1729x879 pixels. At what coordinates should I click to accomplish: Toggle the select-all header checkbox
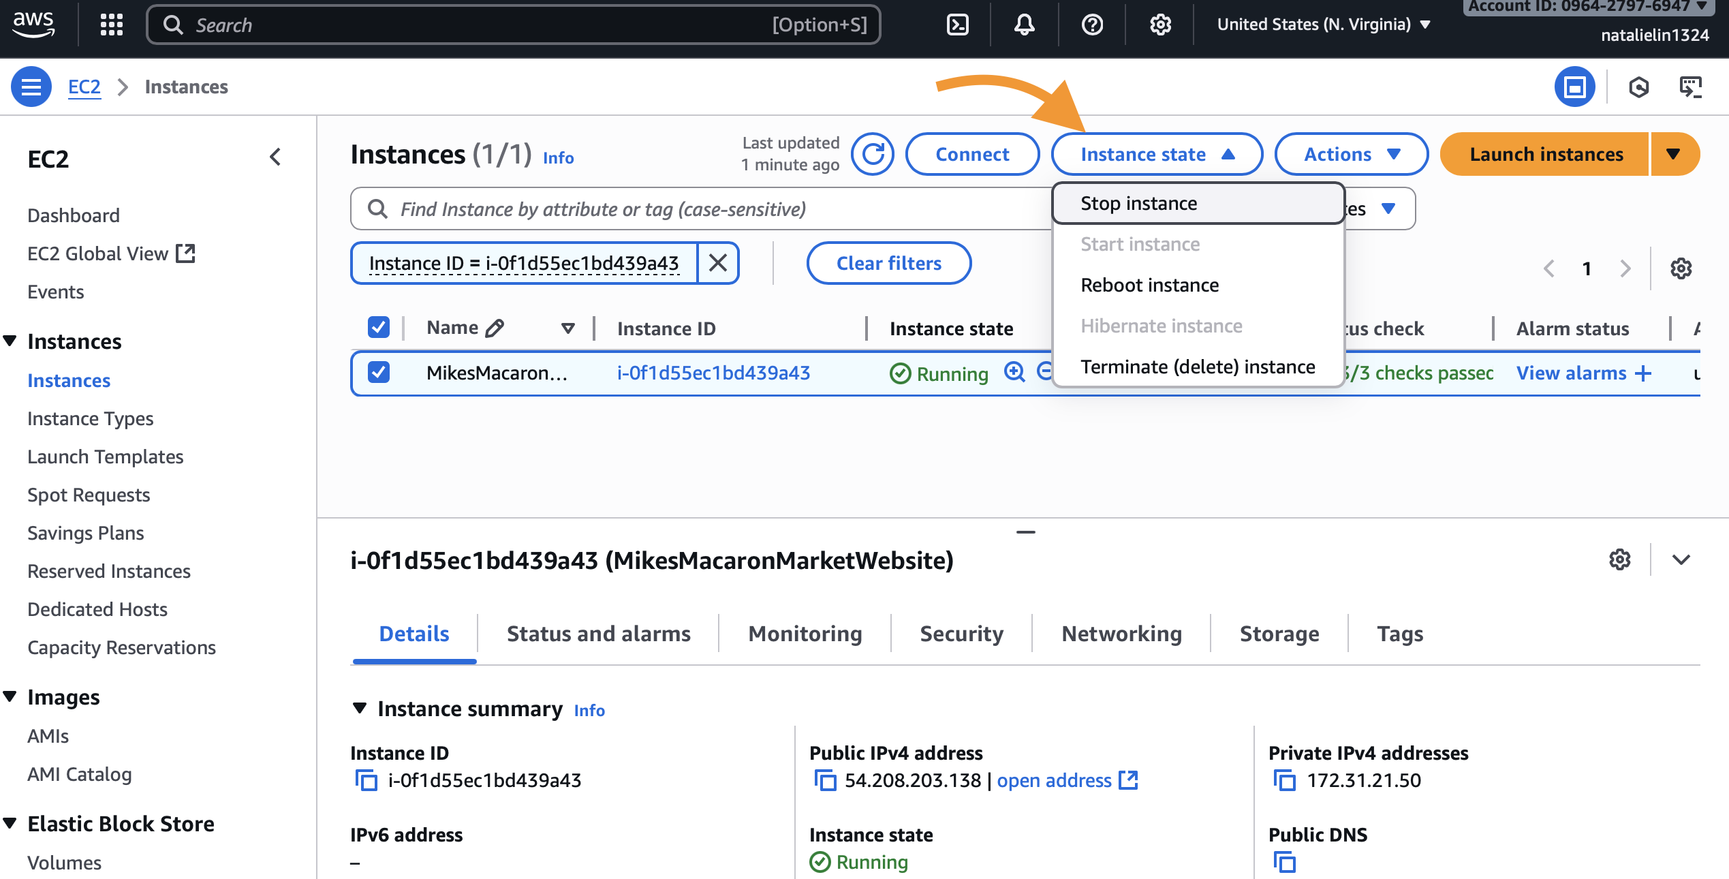[x=379, y=328]
